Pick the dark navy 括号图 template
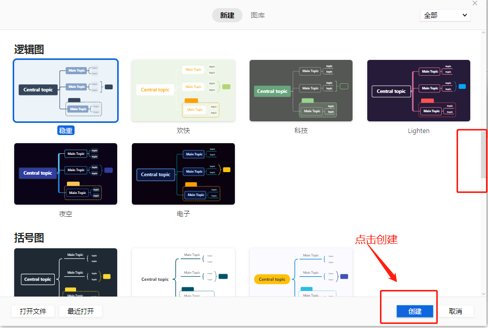Image resolution: width=488 pixels, height=328 pixels. coord(66,273)
